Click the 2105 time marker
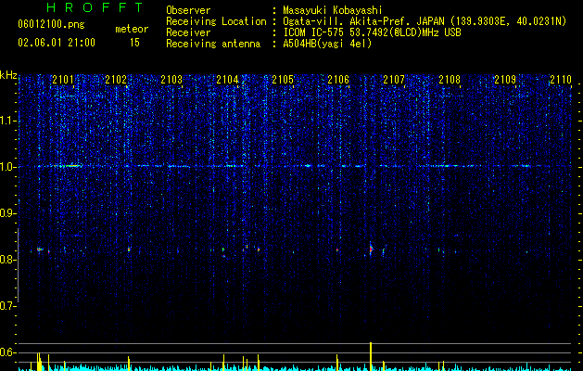This screenshot has height=371, width=583. [283, 80]
